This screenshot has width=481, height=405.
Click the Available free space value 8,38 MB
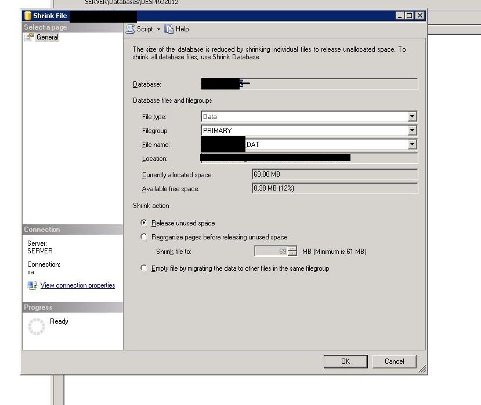click(335, 188)
